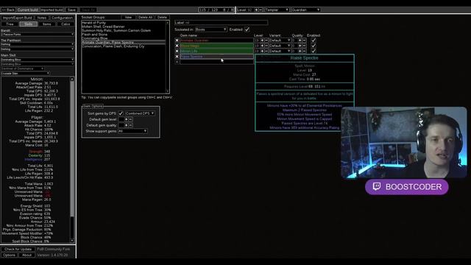Open the Configuration tab
The image size is (471, 265).
(x=62, y=18)
